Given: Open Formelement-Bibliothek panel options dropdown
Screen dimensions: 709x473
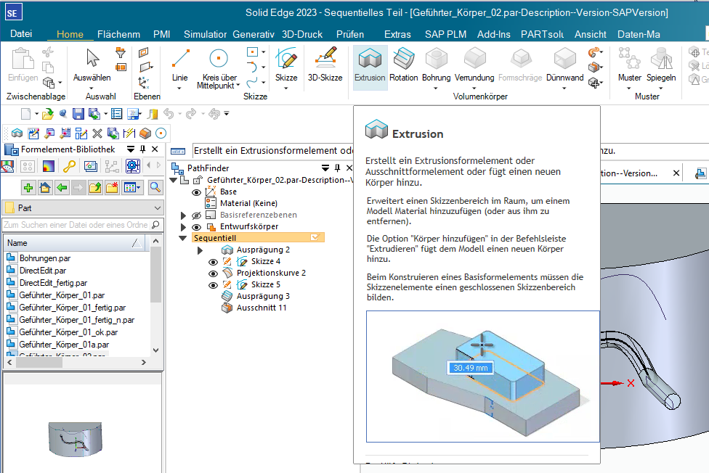Looking at the screenshot, I should [x=131, y=149].
